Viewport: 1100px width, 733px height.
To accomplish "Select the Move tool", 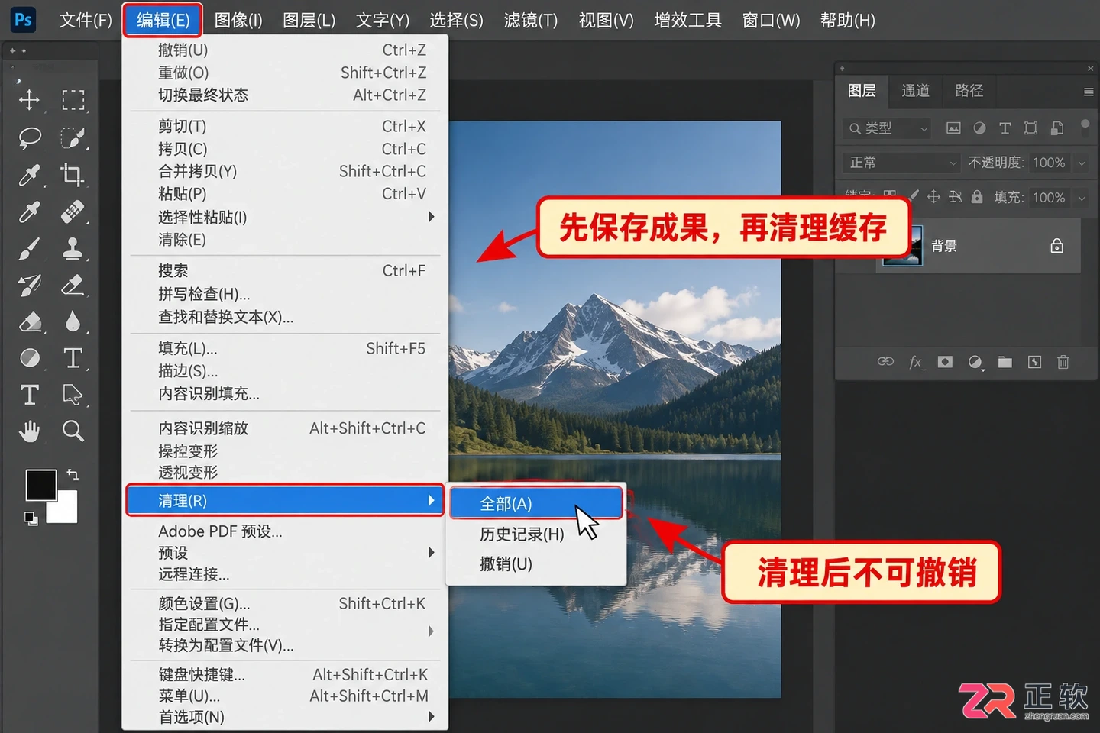I will [30, 100].
